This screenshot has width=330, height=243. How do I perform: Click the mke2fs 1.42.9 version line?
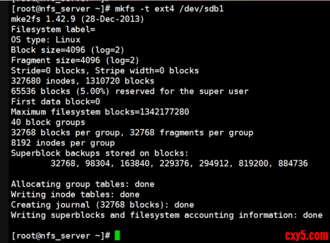pos(77,19)
